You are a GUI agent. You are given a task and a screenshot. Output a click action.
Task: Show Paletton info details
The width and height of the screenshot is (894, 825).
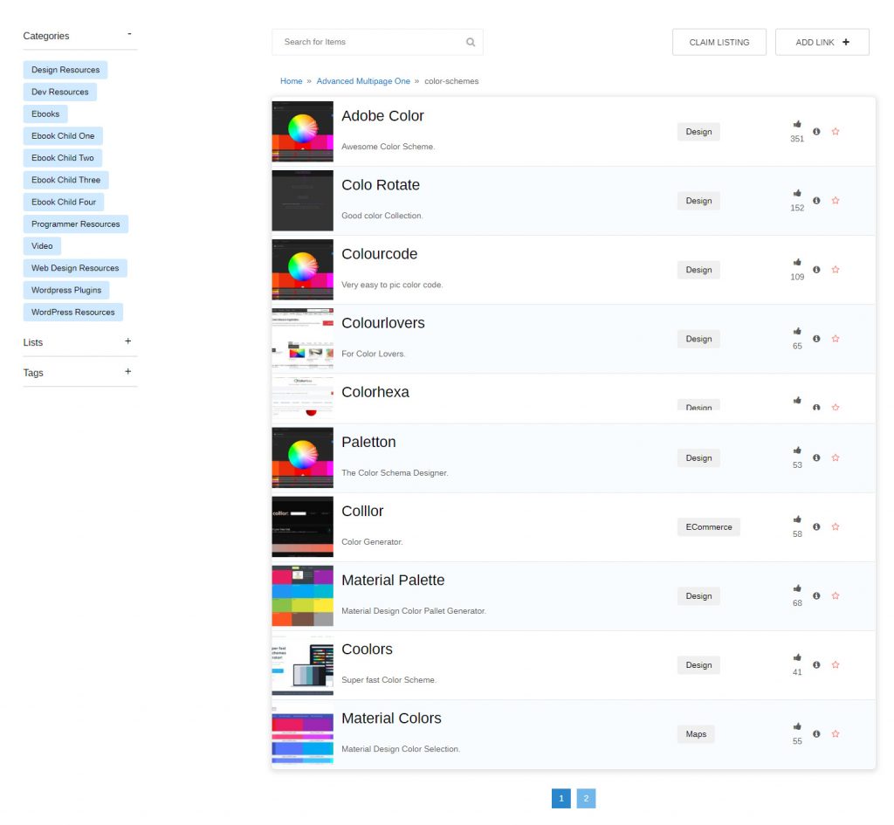[816, 457]
